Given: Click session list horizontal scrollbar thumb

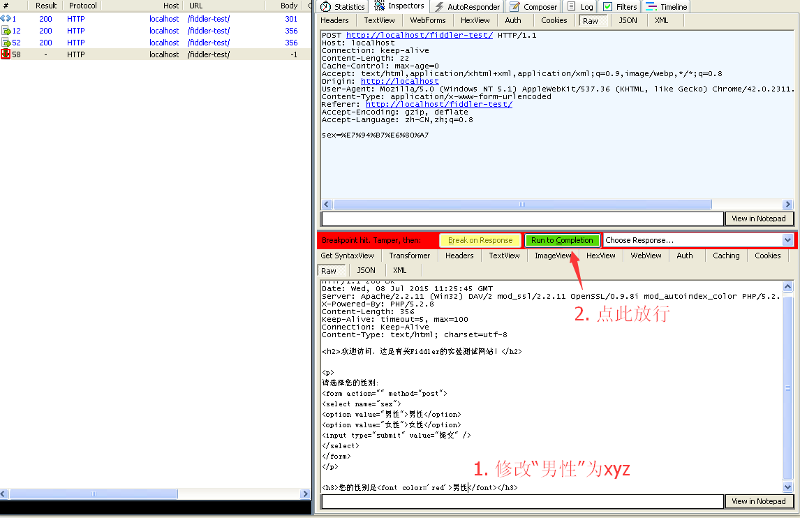Looking at the screenshot, I should [x=94, y=494].
